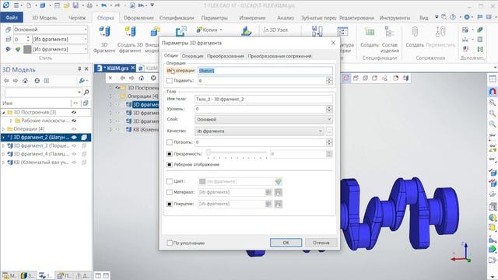Viewport: 498px width, 280px height.
Task: Click library icon beside Покрытие field
Action: pyautogui.click(x=279, y=204)
